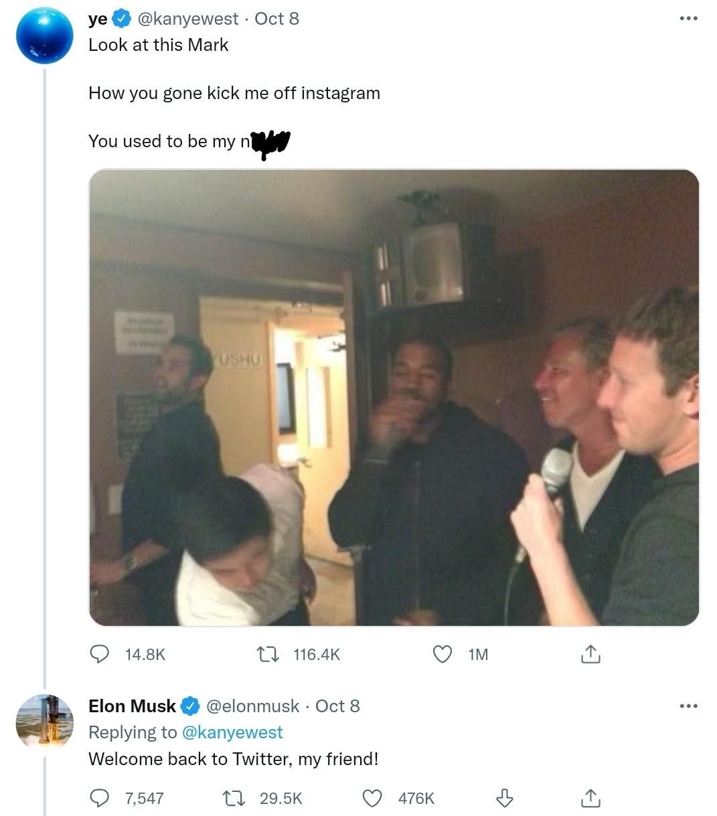Retweet ye's tweet with 116.4K retweets
717x816 pixels.
268,653
